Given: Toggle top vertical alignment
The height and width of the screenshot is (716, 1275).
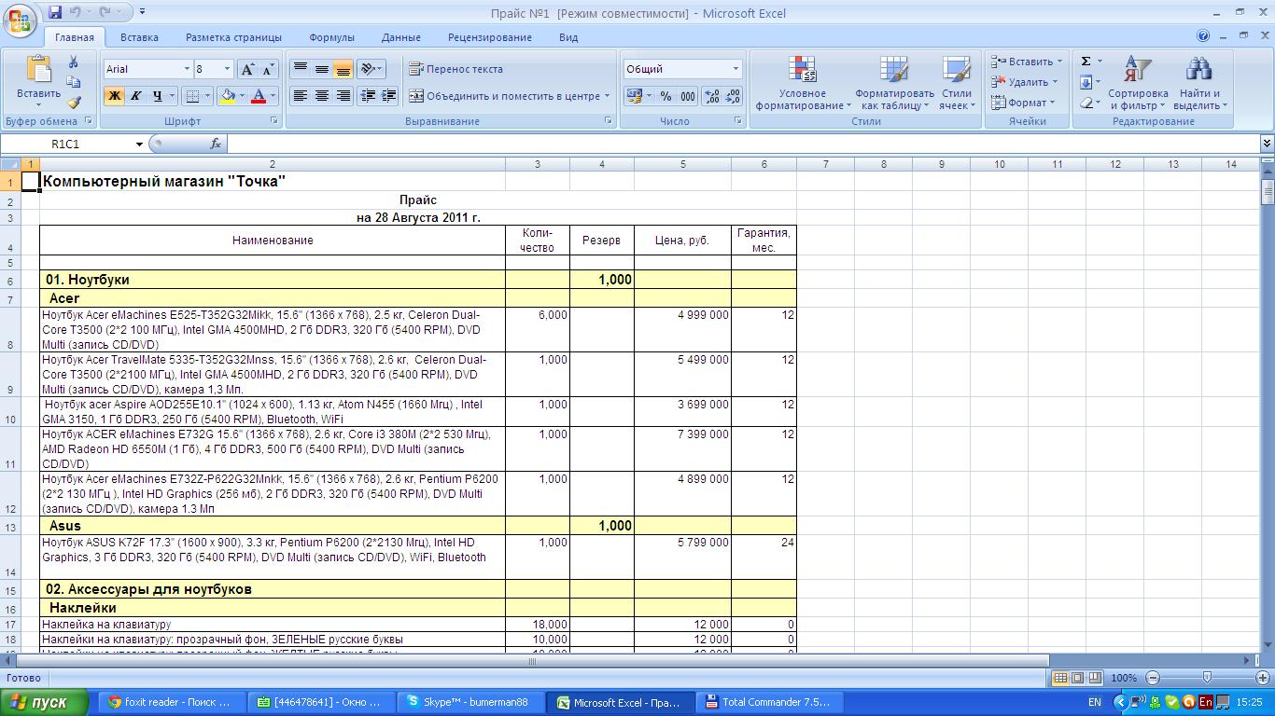Looking at the screenshot, I should pos(300,69).
